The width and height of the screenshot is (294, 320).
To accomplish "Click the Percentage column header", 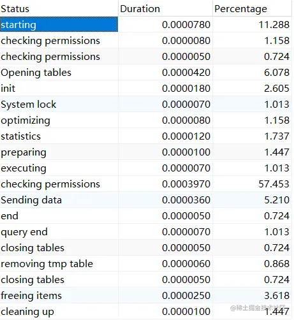I will (252, 9).
